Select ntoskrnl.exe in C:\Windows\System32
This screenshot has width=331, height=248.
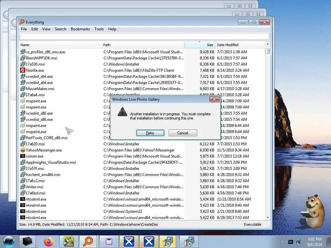pos(36,211)
